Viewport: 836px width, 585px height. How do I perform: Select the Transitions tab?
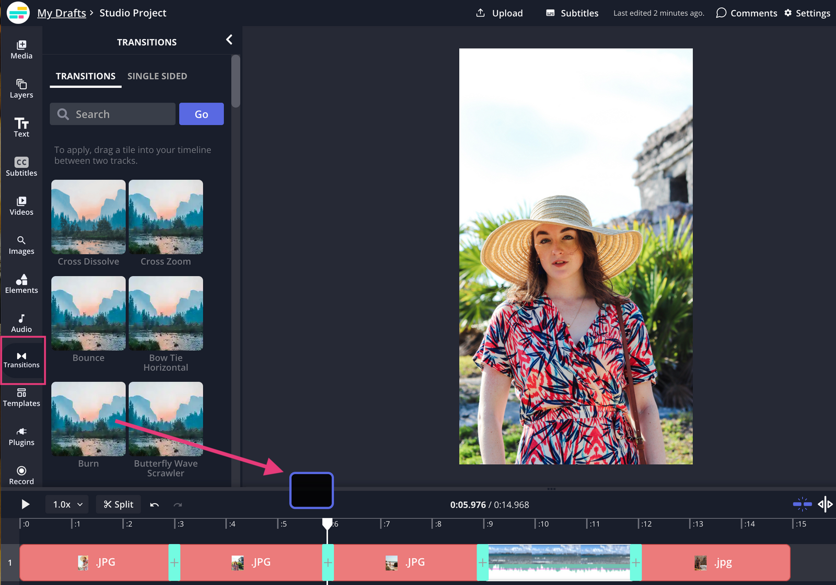tap(85, 76)
